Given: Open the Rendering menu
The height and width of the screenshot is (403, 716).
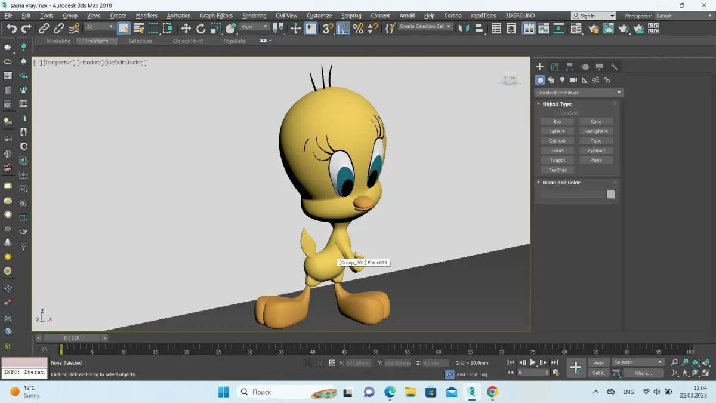Looking at the screenshot, I should point(254,16).
